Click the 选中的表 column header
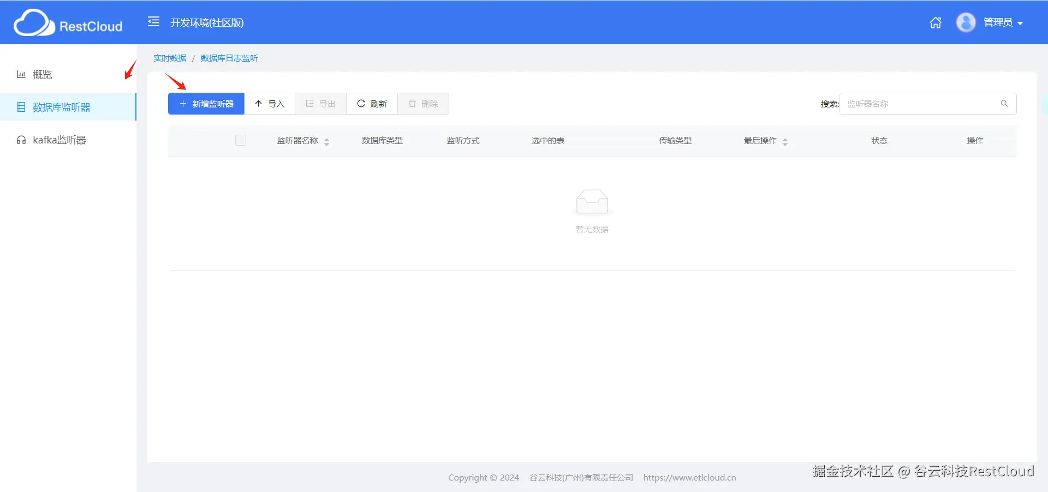 548,141
